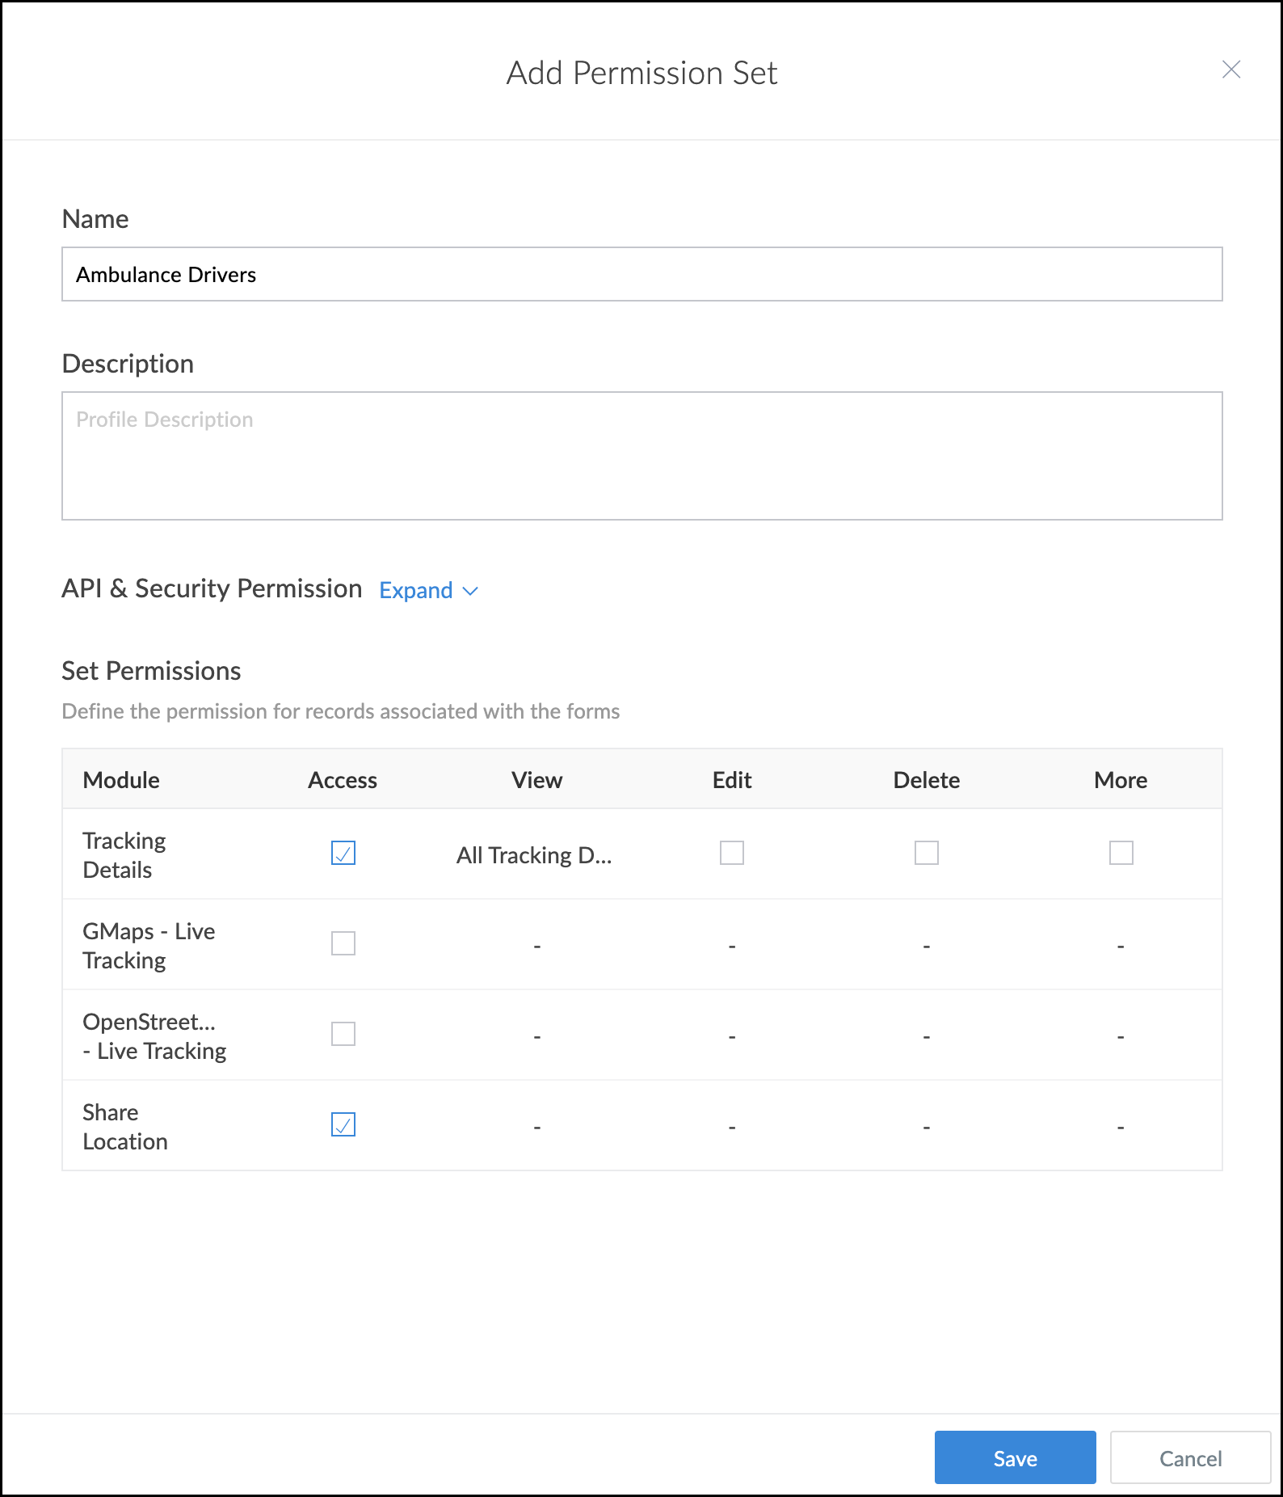Uncheck Access for Share Location
This screenshot has height=1497, width=1283.
tap(343, 1124)
